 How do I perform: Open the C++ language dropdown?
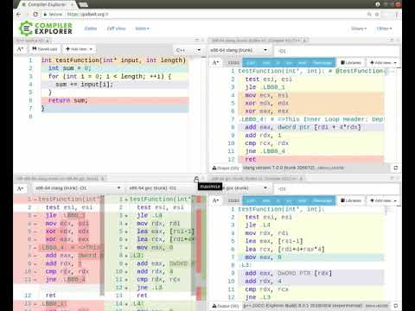point(188,50)
